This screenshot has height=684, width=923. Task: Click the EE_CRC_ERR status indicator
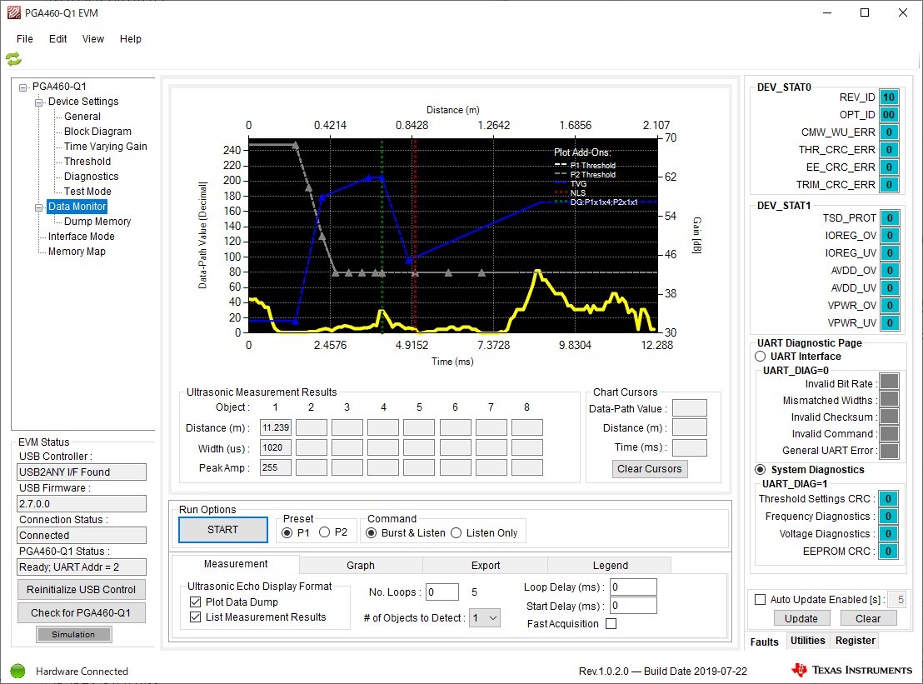tap(889, 167)
